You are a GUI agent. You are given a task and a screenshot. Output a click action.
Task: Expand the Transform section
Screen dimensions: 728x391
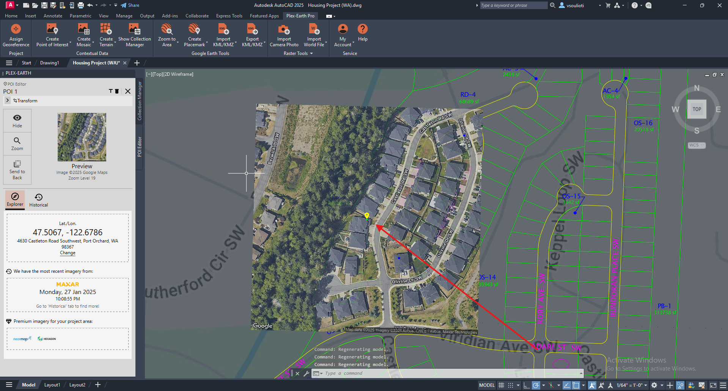click(x=8, y=100)
